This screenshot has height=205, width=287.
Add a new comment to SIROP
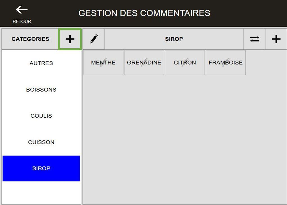(276, 39)
